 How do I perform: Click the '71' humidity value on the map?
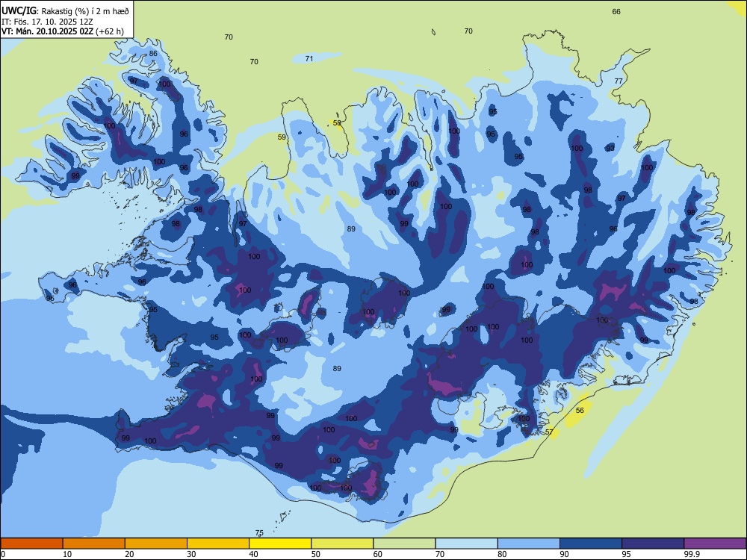(309, 58)
